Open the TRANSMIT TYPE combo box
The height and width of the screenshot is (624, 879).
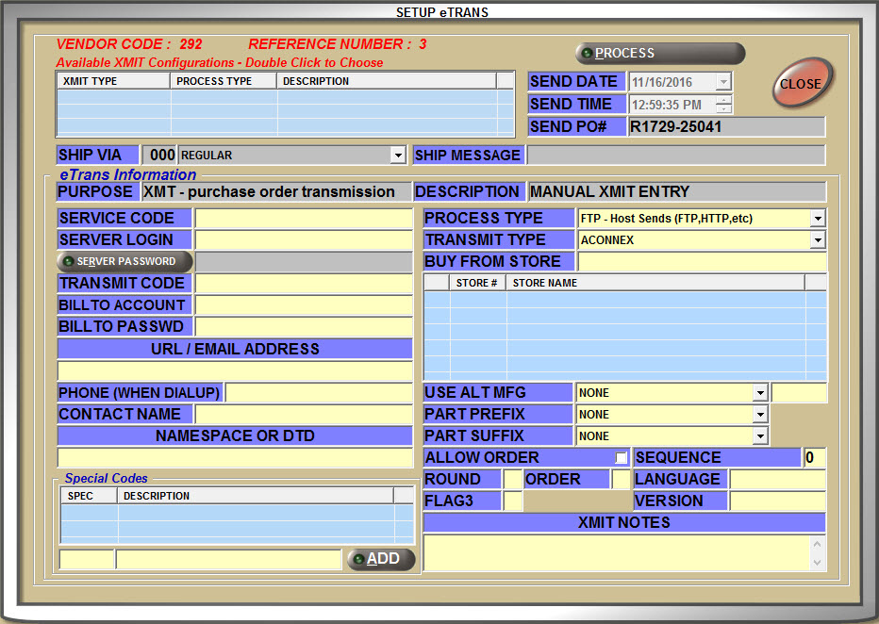[817, 240]
